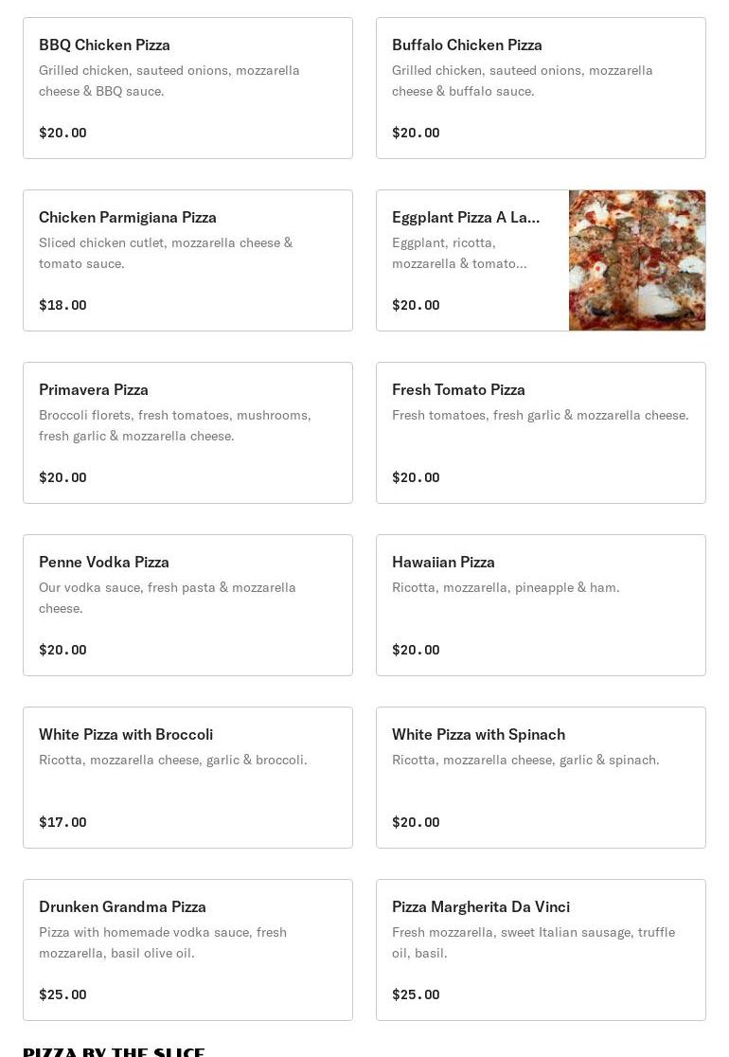The width and height of the screenshot is (729, 1057).
Task: Click the Drunken Grandma Pizza $25.00 price
Action: [x=62, y=994]
